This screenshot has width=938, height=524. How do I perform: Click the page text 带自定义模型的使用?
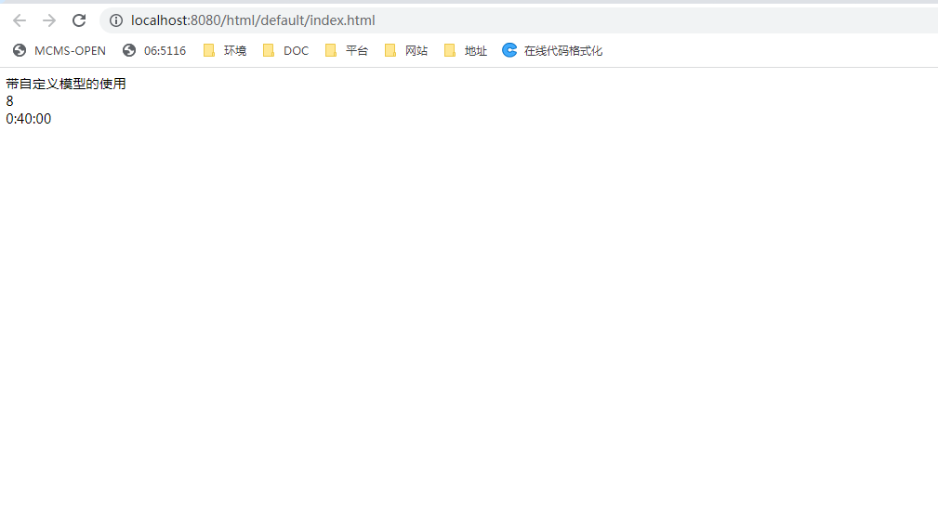pos(66,85)
